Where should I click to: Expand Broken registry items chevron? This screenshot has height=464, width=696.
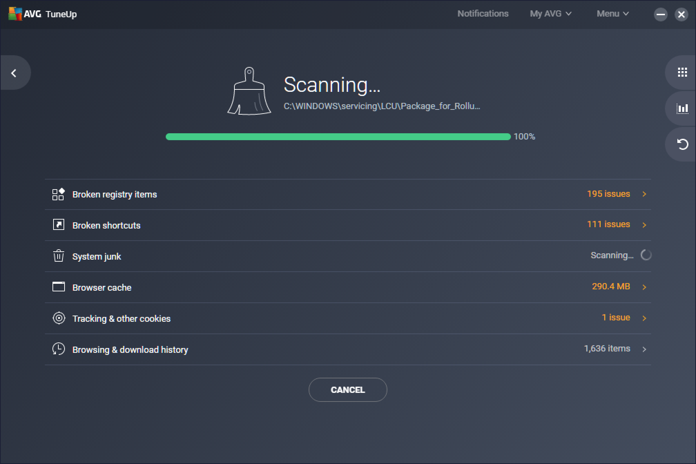coord(644,194)
